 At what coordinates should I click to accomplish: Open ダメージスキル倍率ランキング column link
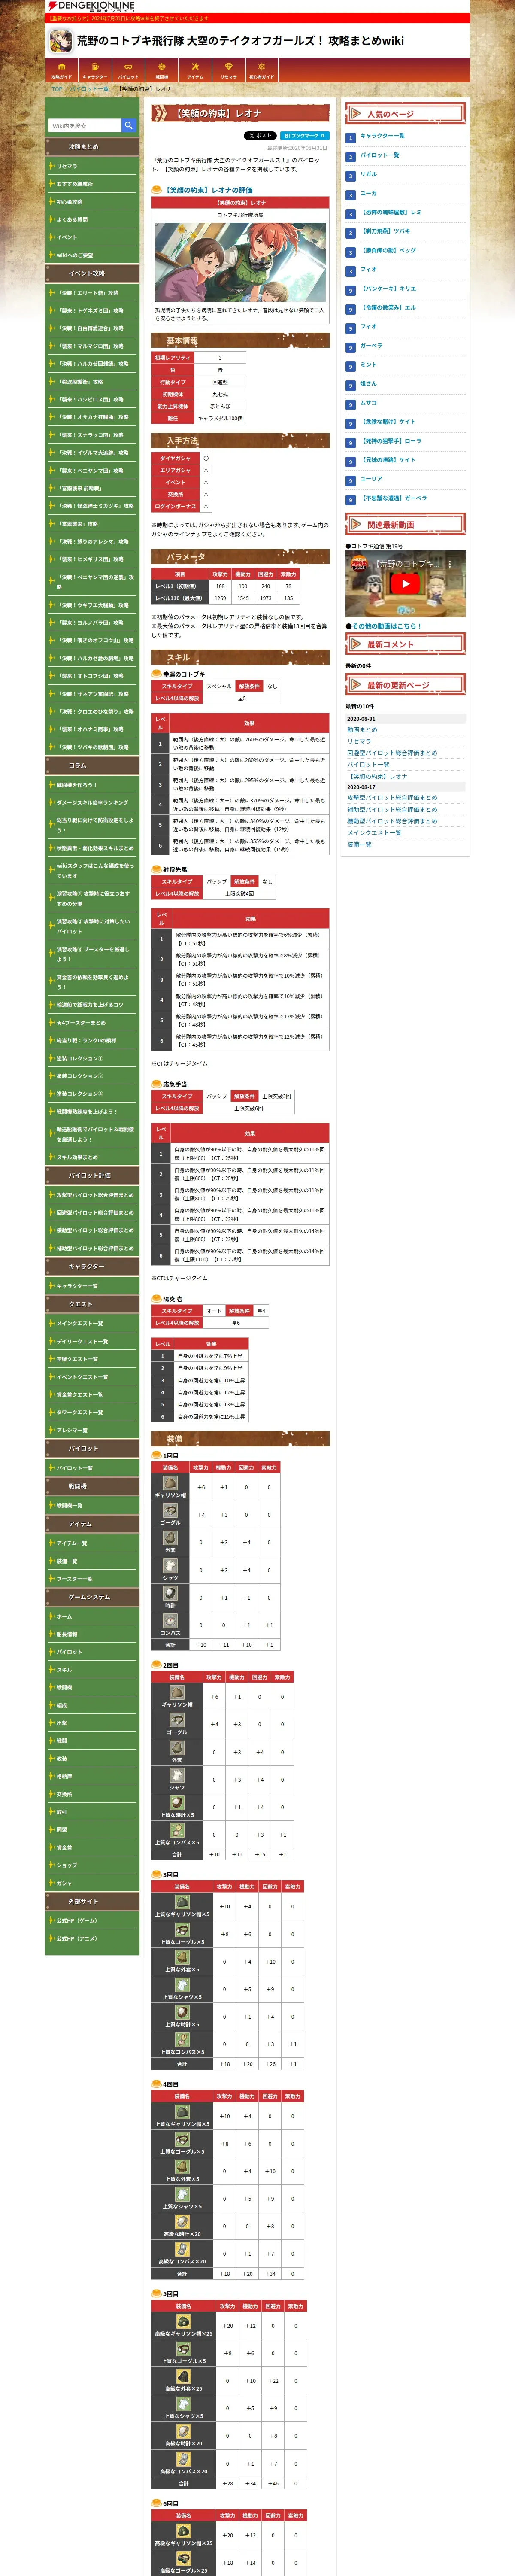pos(92,802)
